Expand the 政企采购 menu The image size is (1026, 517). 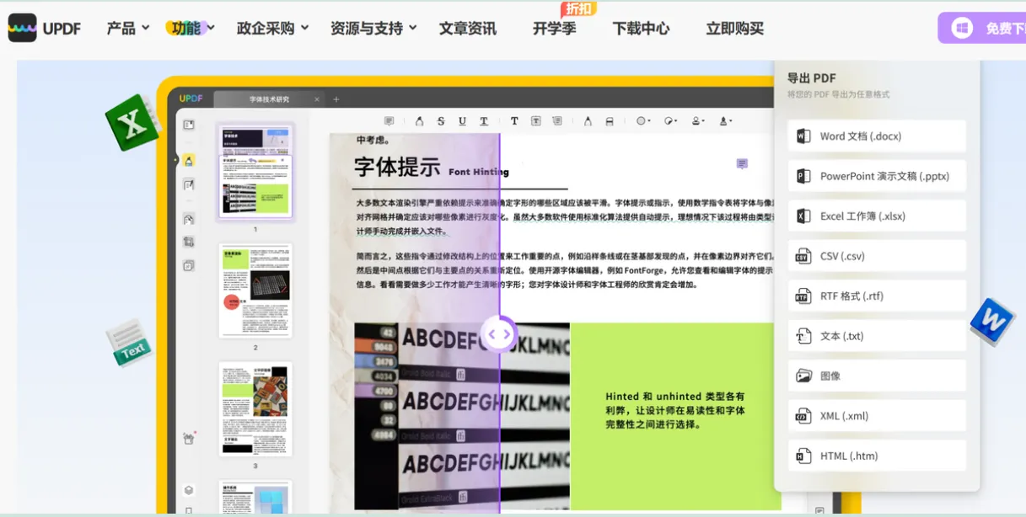pyautogui.click(x=272, y=29)
